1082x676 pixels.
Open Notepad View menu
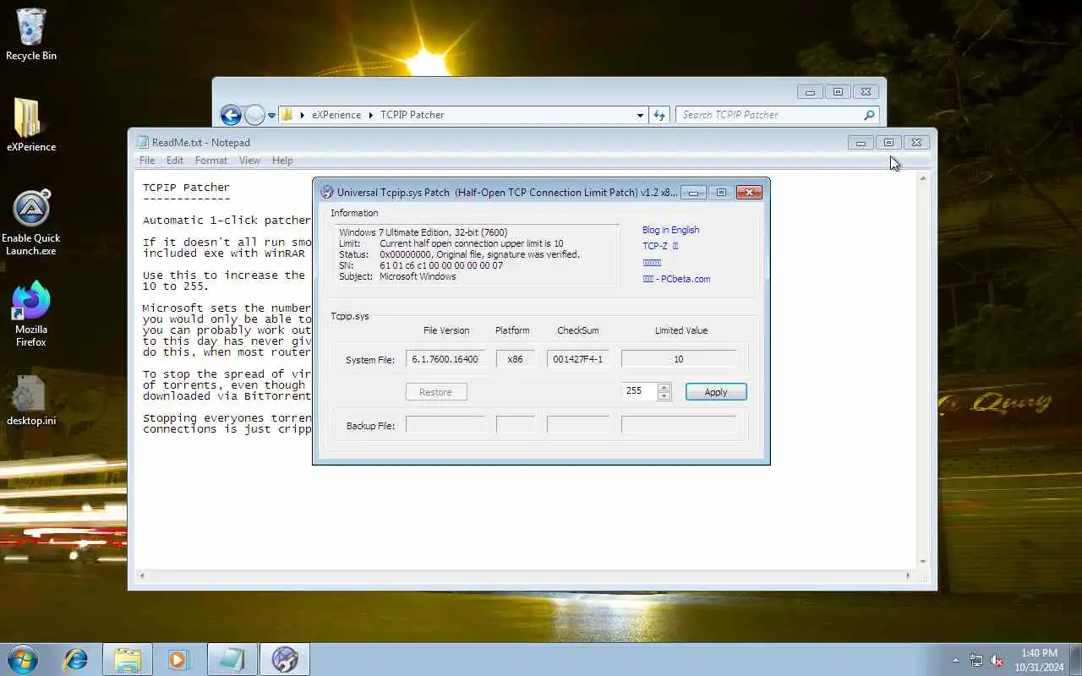pos(249,161)
